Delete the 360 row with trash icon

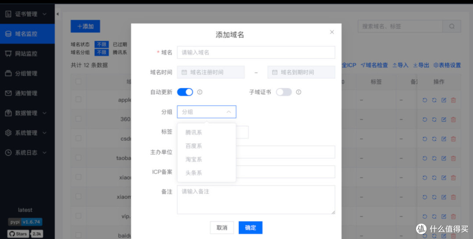pos(453,119)
